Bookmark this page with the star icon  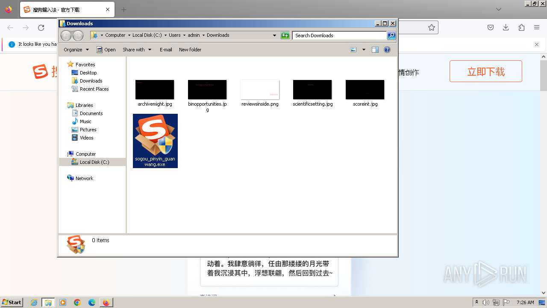[x=432, y=28]
